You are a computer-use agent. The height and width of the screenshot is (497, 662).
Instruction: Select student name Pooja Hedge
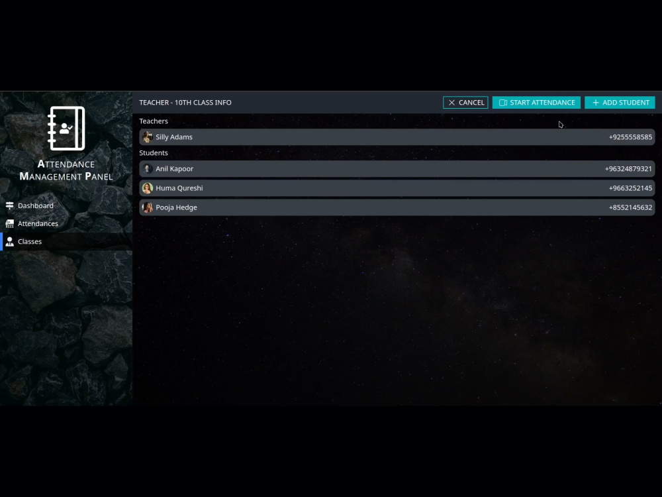click(176, 207)
